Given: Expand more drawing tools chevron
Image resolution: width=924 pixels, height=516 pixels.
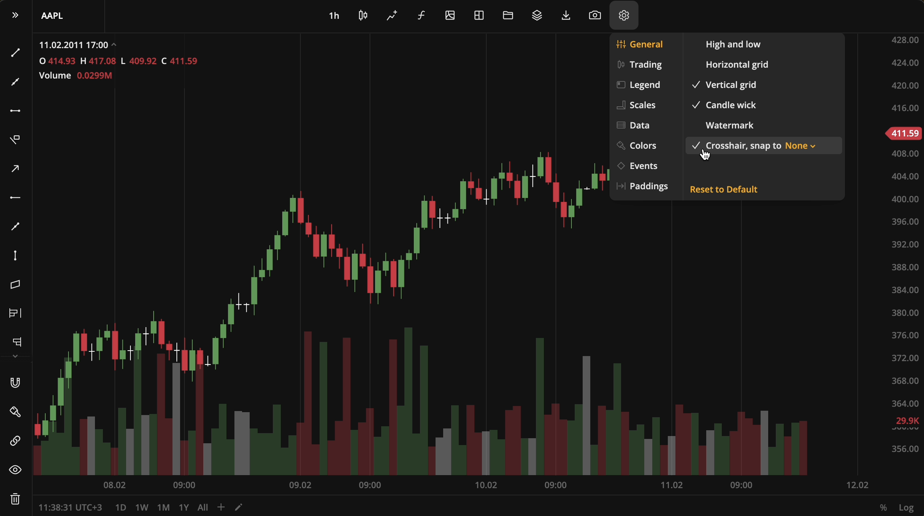Looking at the screenshot, I should point(15,356).
